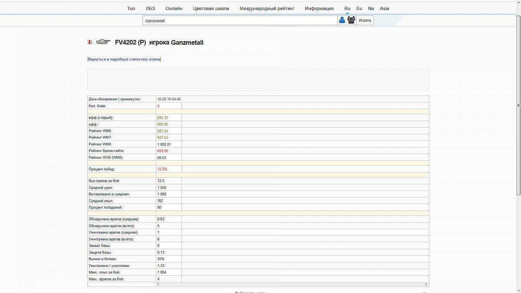The height and width of the screenshot is (293, 521).
Task: Follow the Вернуться в подробную статистику игрока link
Action: pyautogui.click(x=124, y=59)
